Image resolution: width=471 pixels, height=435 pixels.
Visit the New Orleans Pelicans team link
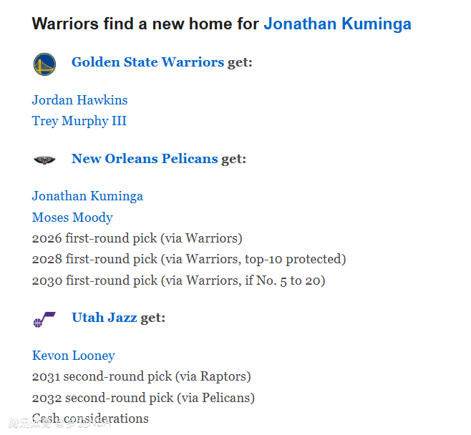click(x=144, y=159)
